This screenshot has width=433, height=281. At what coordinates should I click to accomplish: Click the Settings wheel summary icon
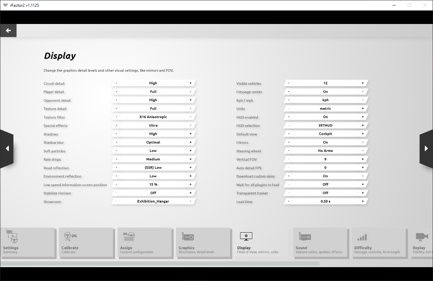[11, 237]
